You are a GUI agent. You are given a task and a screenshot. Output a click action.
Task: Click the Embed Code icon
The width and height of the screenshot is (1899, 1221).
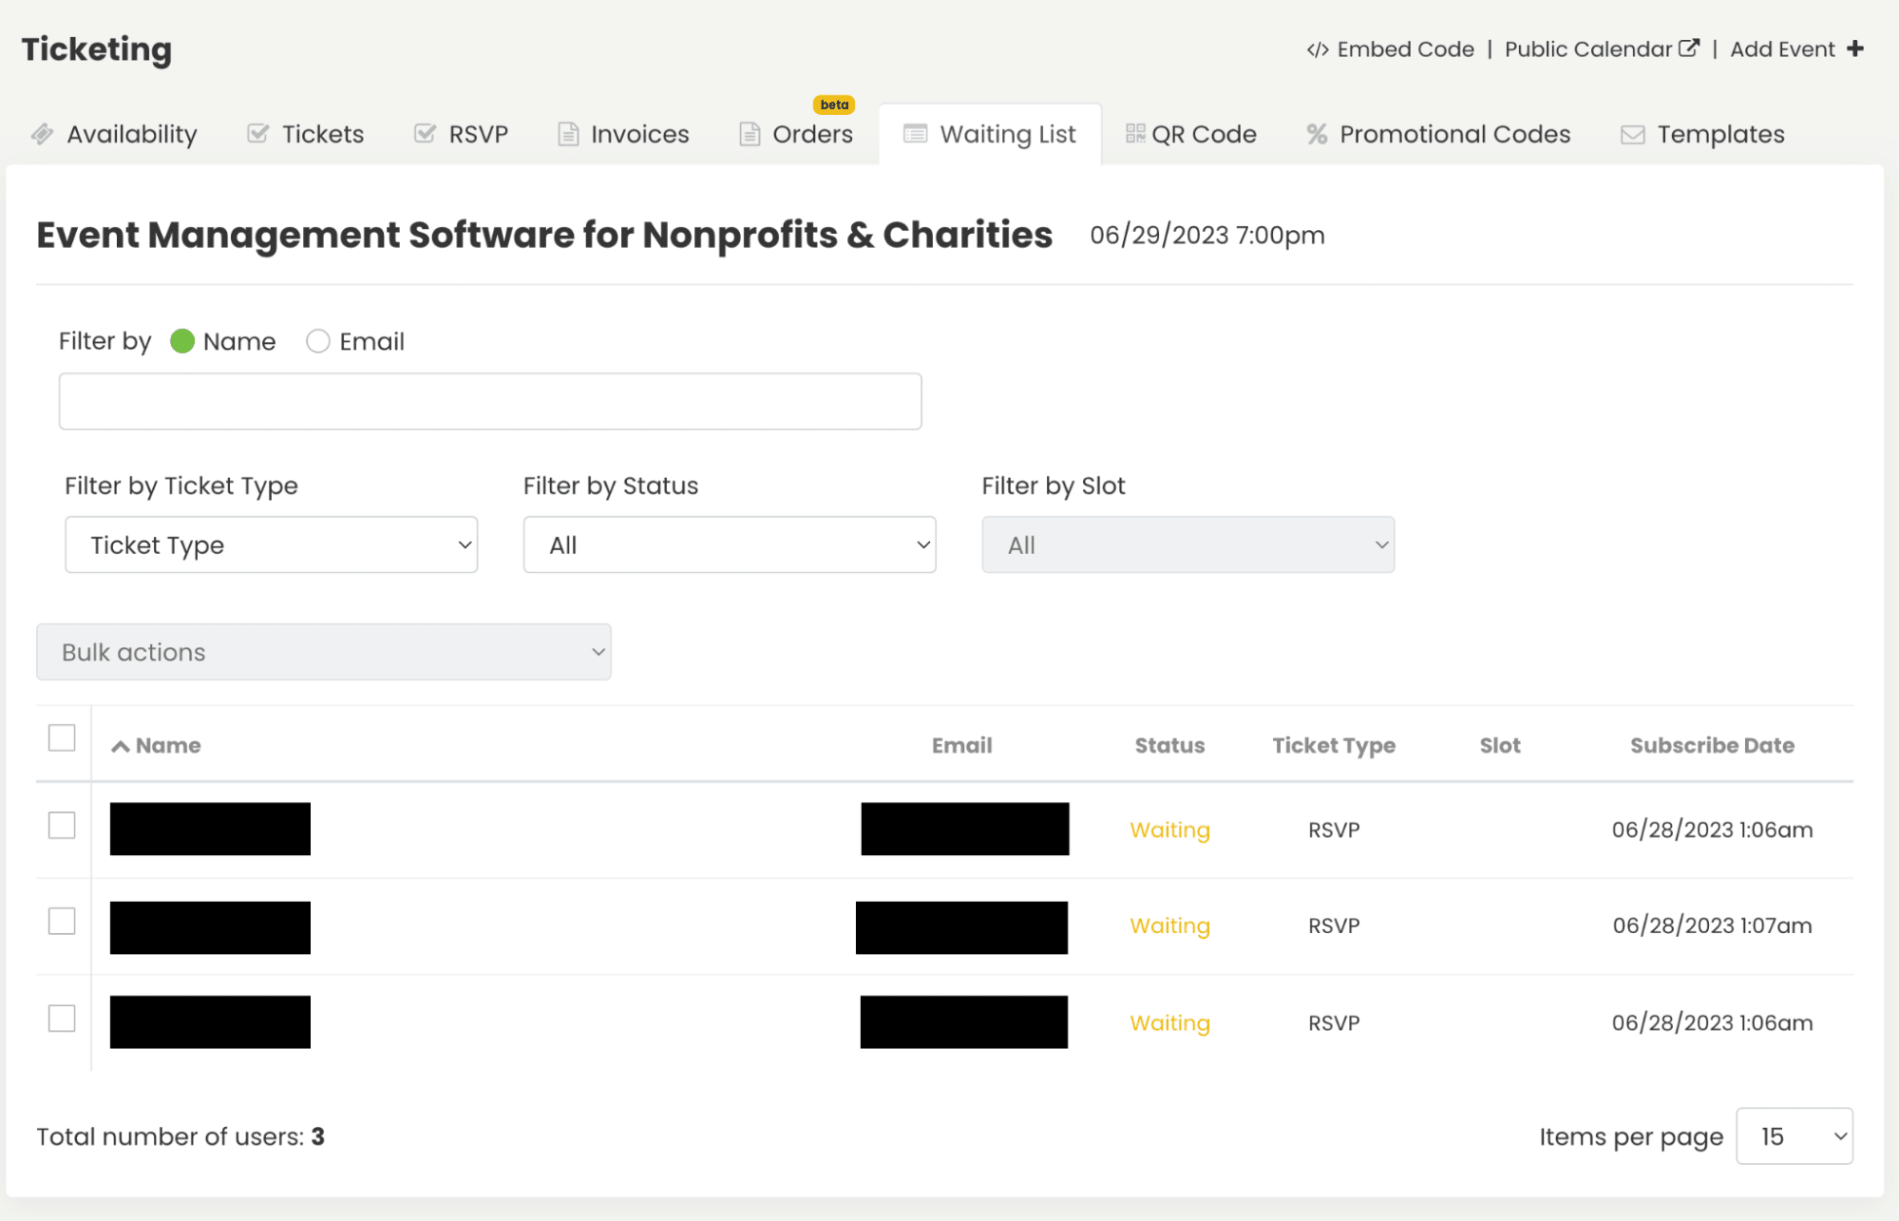tap(1319, 48)
